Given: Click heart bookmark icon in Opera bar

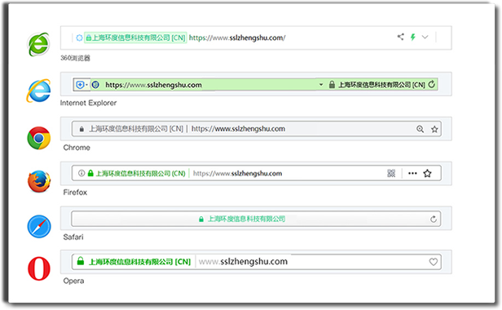Looking at the screenshot, I should point(434,262).
